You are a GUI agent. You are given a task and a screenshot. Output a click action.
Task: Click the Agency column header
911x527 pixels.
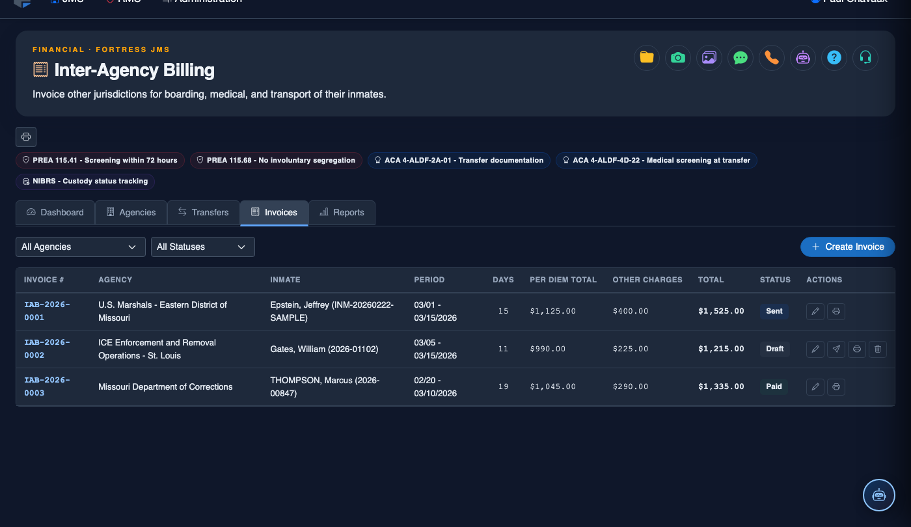[115, 280]
